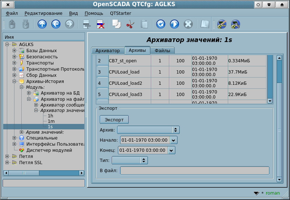Click the scissors cut icon

tap(130, 24)
